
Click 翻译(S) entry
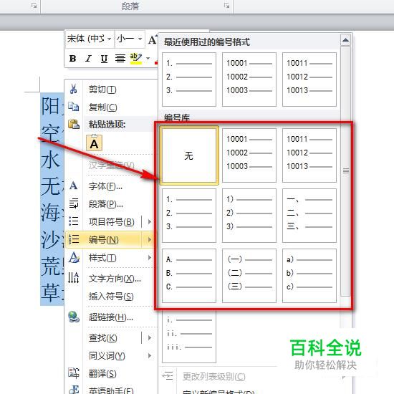pos(102,374)
